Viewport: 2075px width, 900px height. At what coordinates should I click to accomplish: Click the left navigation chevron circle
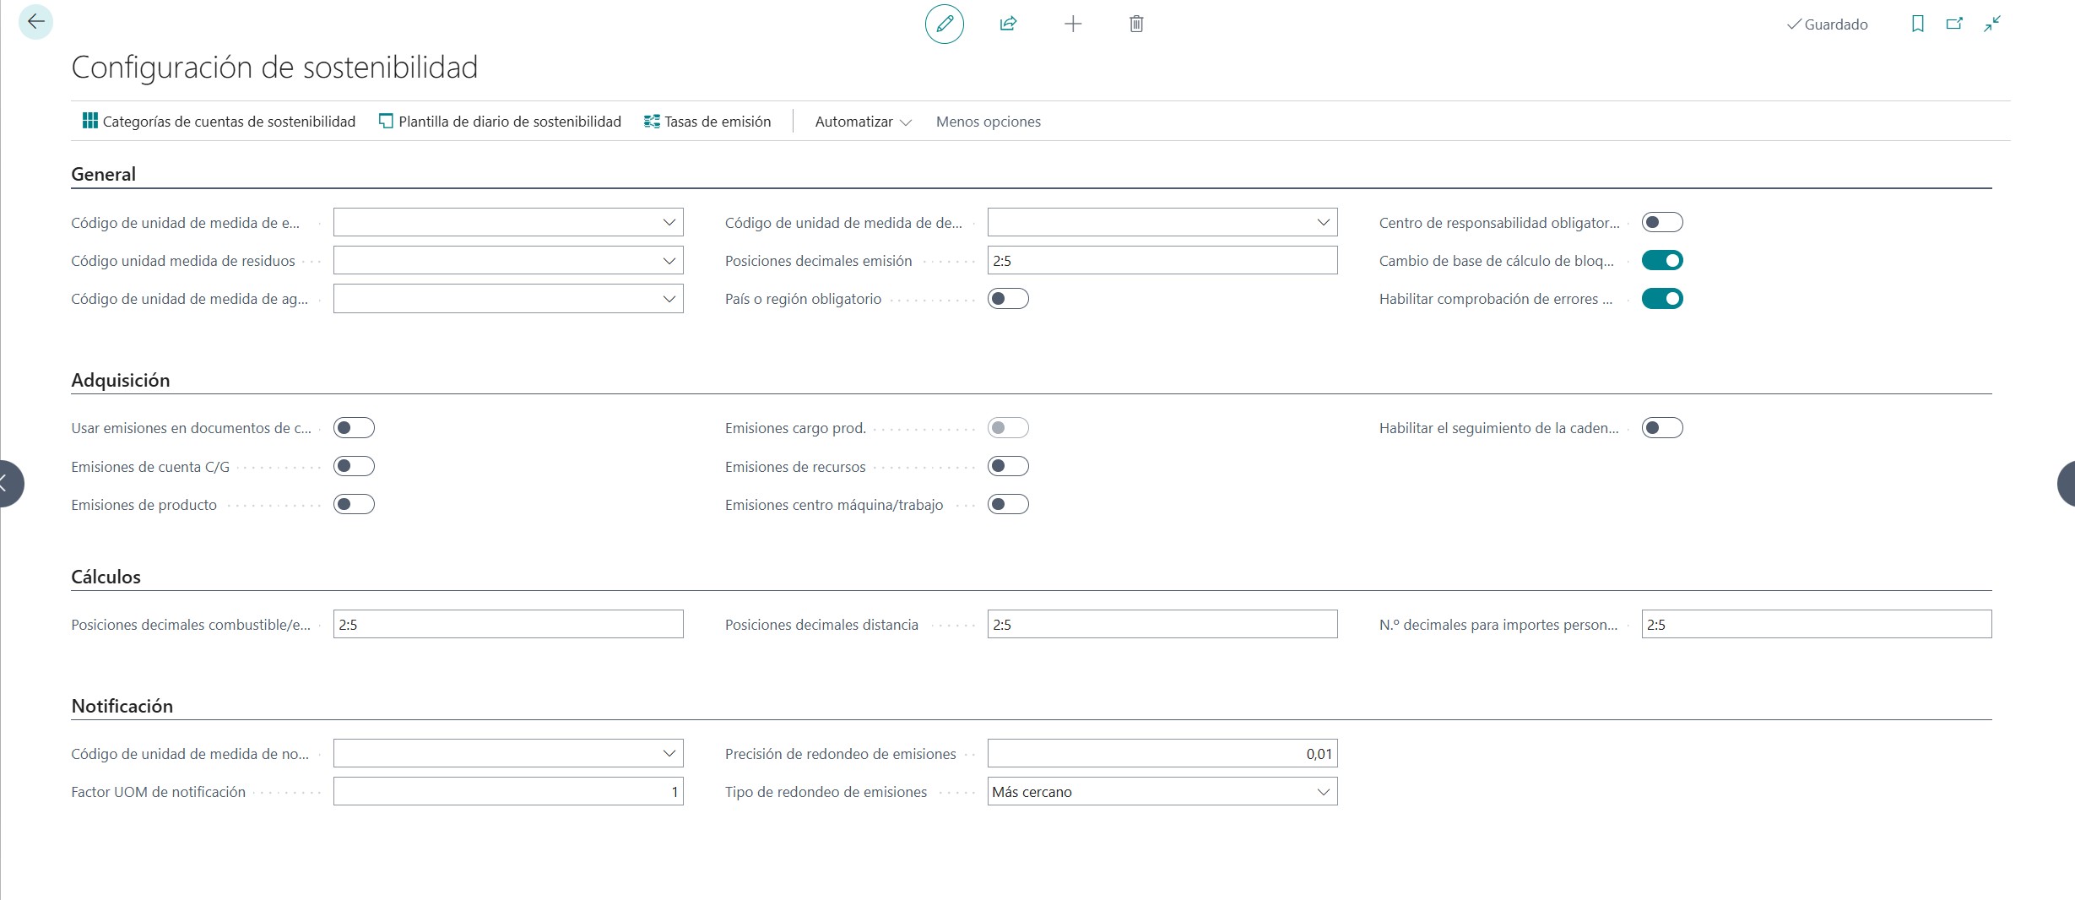(7, 484)
